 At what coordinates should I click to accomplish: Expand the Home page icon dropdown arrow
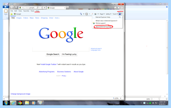coord(84,14)
